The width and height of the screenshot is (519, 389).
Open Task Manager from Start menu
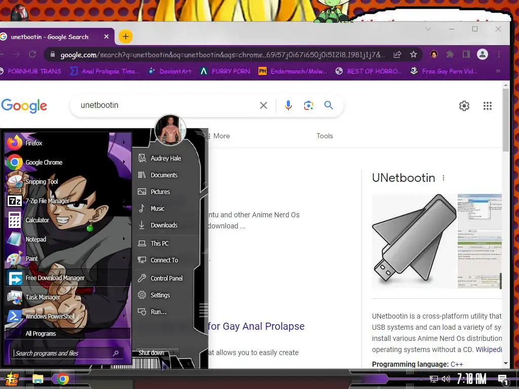68,297
